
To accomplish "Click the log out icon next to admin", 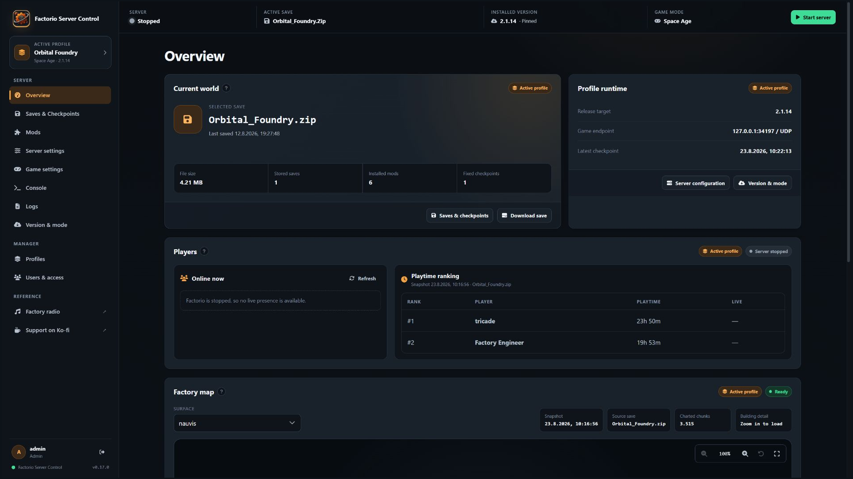I will click(x=102, y=452).
